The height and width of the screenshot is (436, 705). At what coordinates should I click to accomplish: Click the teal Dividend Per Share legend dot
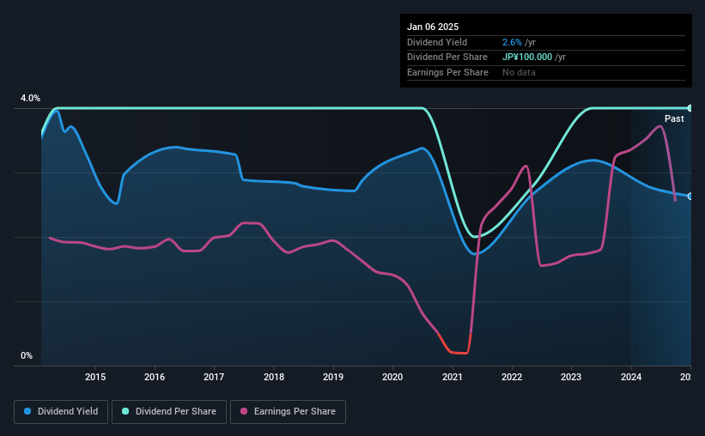coord(125,411)
